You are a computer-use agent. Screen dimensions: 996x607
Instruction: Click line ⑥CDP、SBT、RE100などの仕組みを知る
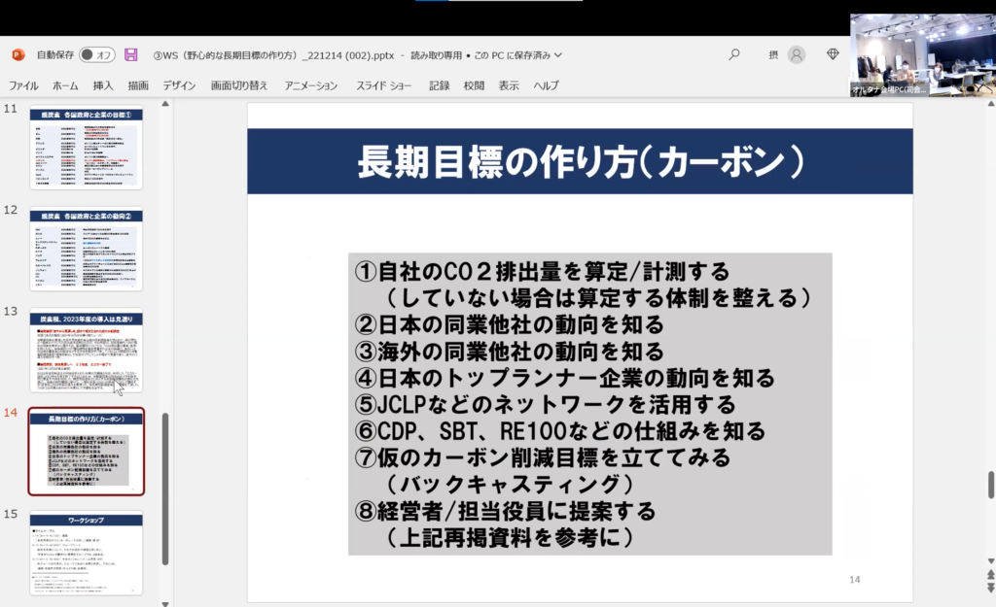pyautogui.click(x=560, y=431)
